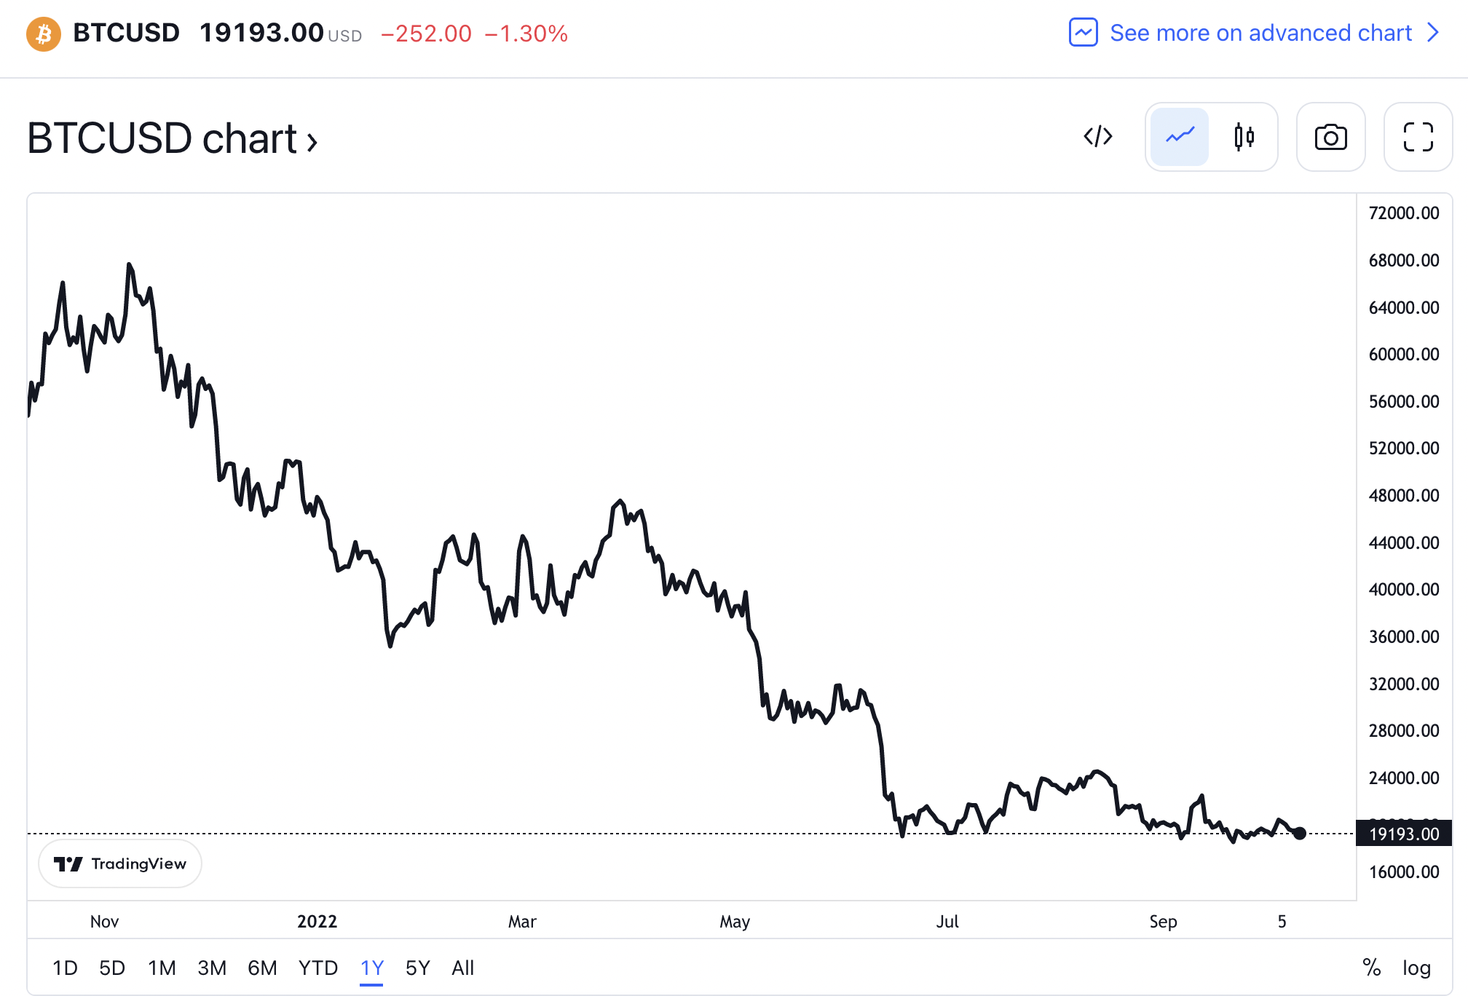This screenshot has height=996, width=1468.
Task: Click the last price dot on chart
Action: 1299,834
